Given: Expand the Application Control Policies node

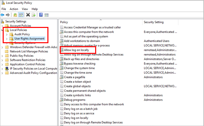Looking at the screenshot, I should coord(2,64).
